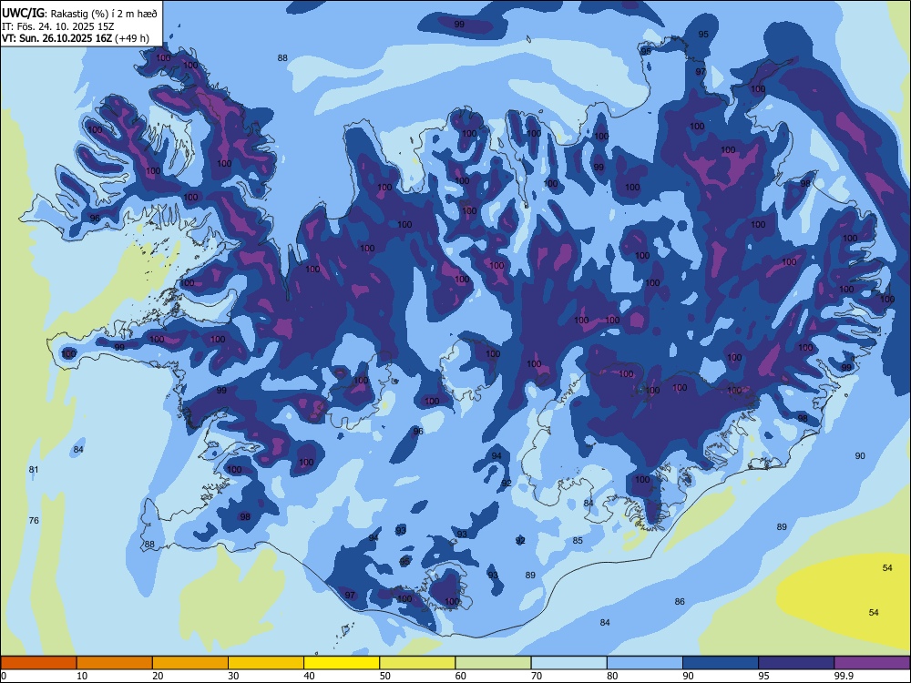Select the orange 10–20 legend color block
911x683 pixels.
115,663
